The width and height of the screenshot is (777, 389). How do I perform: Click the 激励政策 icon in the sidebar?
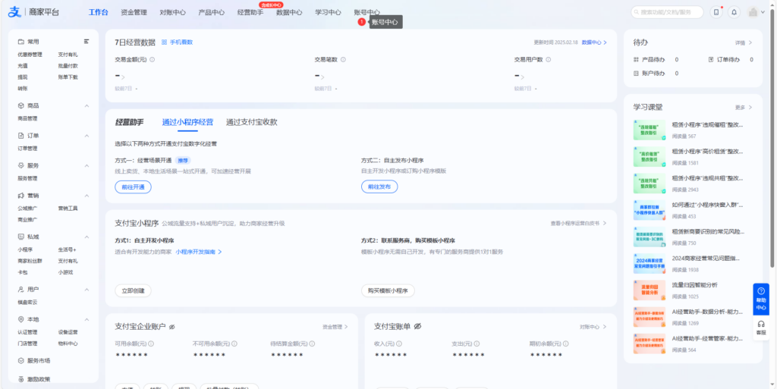coord(20,380)
